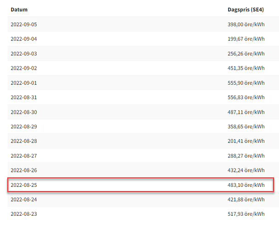279x229 pixels.
Task: Select the 2022-08-30 date cell
Action: (24, 112)
